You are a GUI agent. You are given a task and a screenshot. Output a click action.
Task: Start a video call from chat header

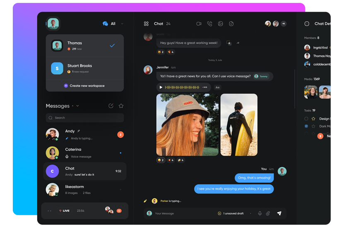199,24
